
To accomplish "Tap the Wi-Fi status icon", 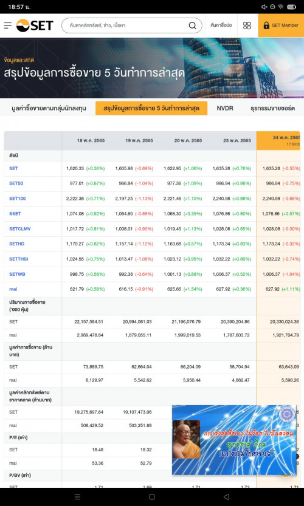I will pyautogui.click(x=280, y=7).
